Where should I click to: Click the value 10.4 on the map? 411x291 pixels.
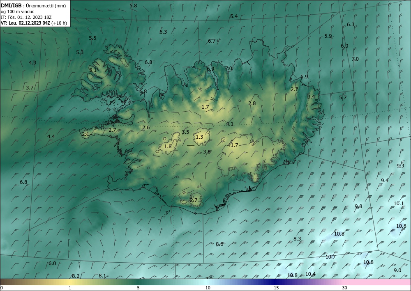(x=310, y=274)
